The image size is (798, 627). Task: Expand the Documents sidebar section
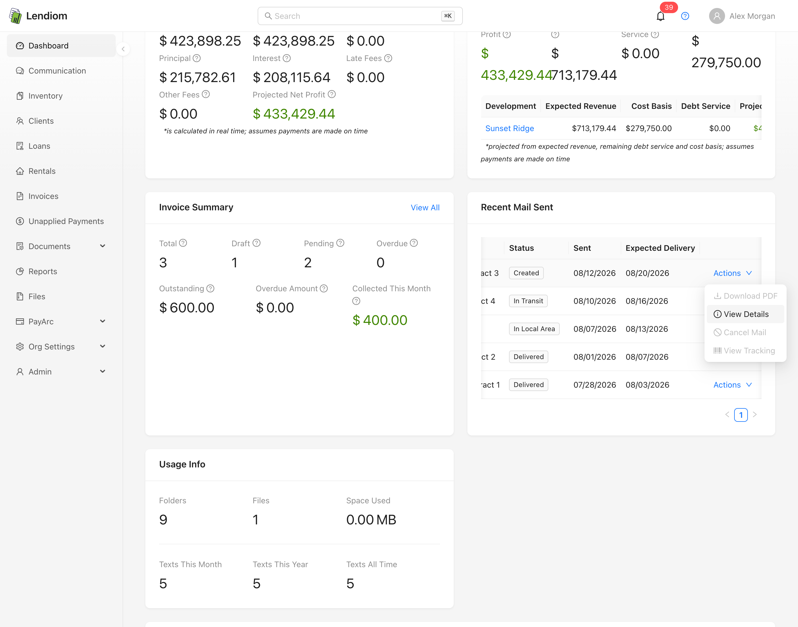(61, 246)
